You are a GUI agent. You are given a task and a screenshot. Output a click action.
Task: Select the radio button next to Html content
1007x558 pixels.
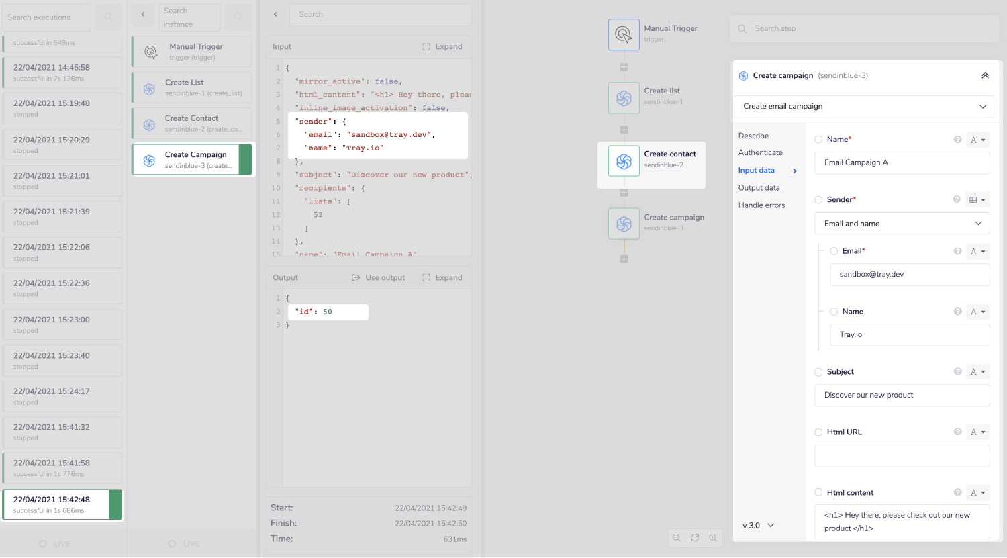click(818, 492)
